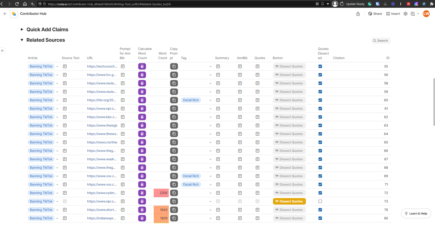Open doc settings gear icon
Screen dimensions: 435x227
click(x=405, y=14)
